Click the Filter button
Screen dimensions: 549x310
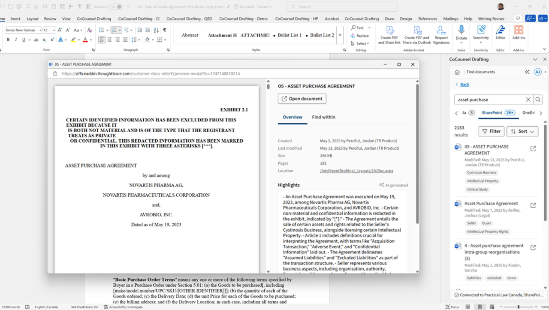pyautogui.click(x=491, y=131)
